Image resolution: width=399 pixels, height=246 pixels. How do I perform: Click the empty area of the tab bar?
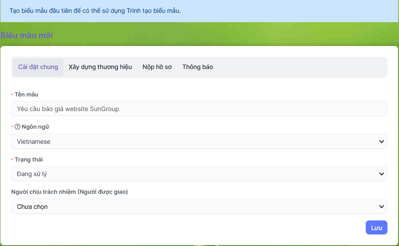[x=302, y=67]
